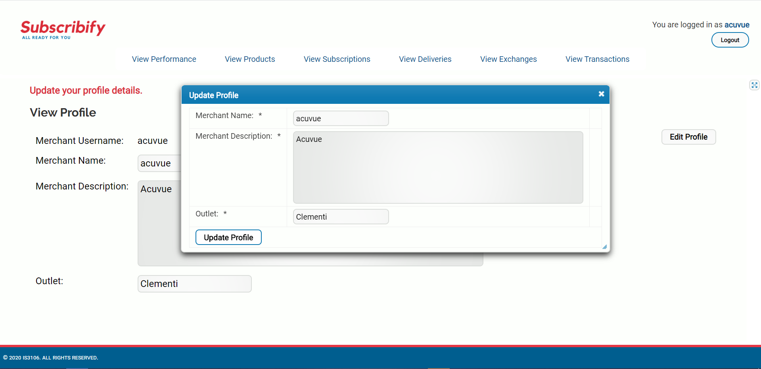Close the Update Profile dialog
Viewport: 761px width, 369px height.
[601, 94]
